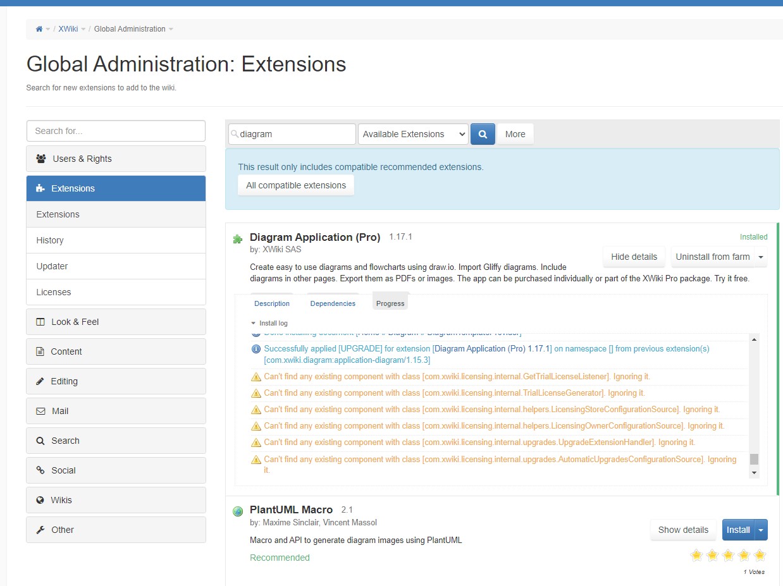The height and width of the screenshot is (586, 783).
Task: Open the Uninstall from farm dropdown caret
Action: pyautogui.click(x=761, y=257)
